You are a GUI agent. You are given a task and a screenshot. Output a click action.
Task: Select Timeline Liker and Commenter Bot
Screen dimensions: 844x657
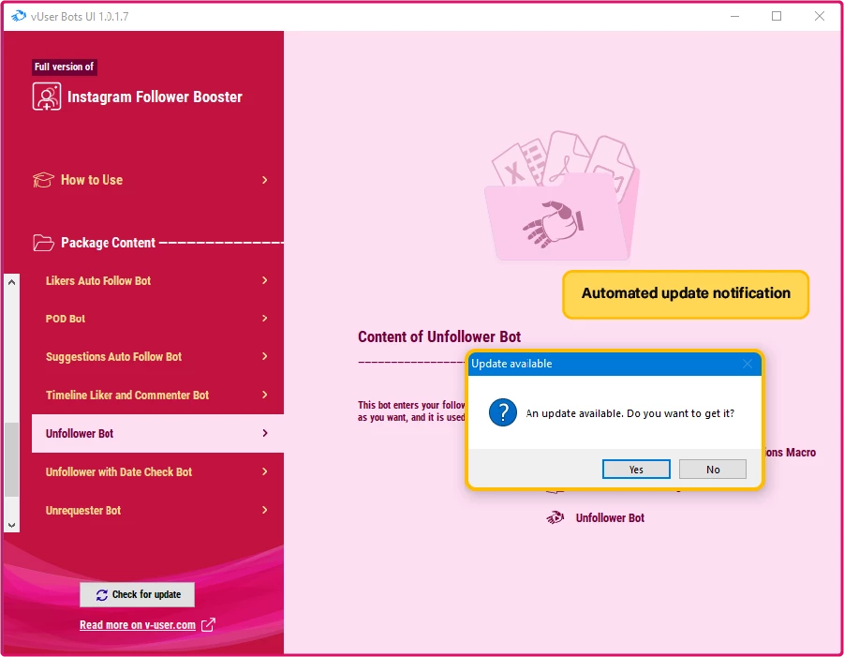pyautogui.click(x=157, y=395)
